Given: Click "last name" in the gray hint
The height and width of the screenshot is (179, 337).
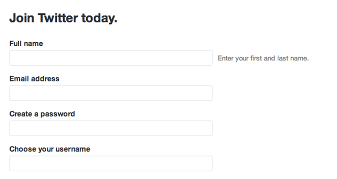Looking at the screenshot, I should pyautogui.click(x=293, y=58).
